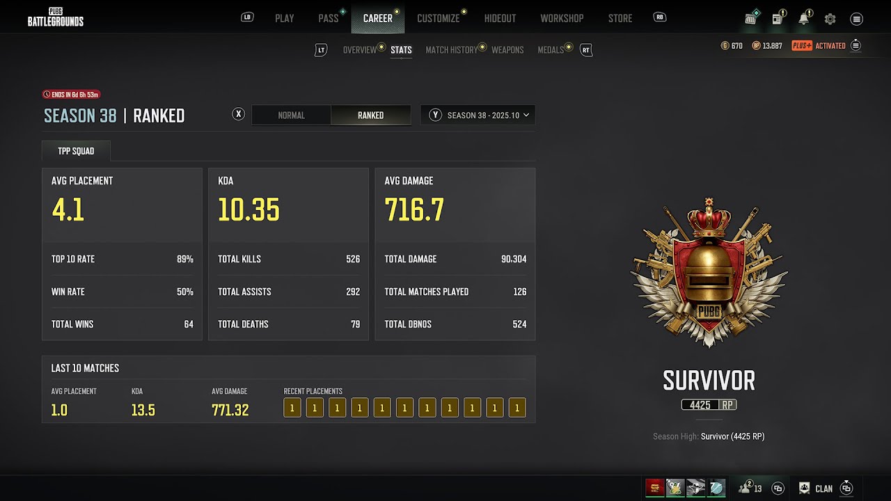Open the WORKSHOP menu tab

tap(562, 18)
